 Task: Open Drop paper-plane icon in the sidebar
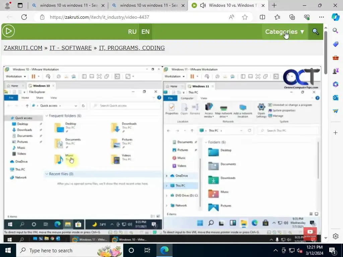pyautogui.click(x=335, y=111)
